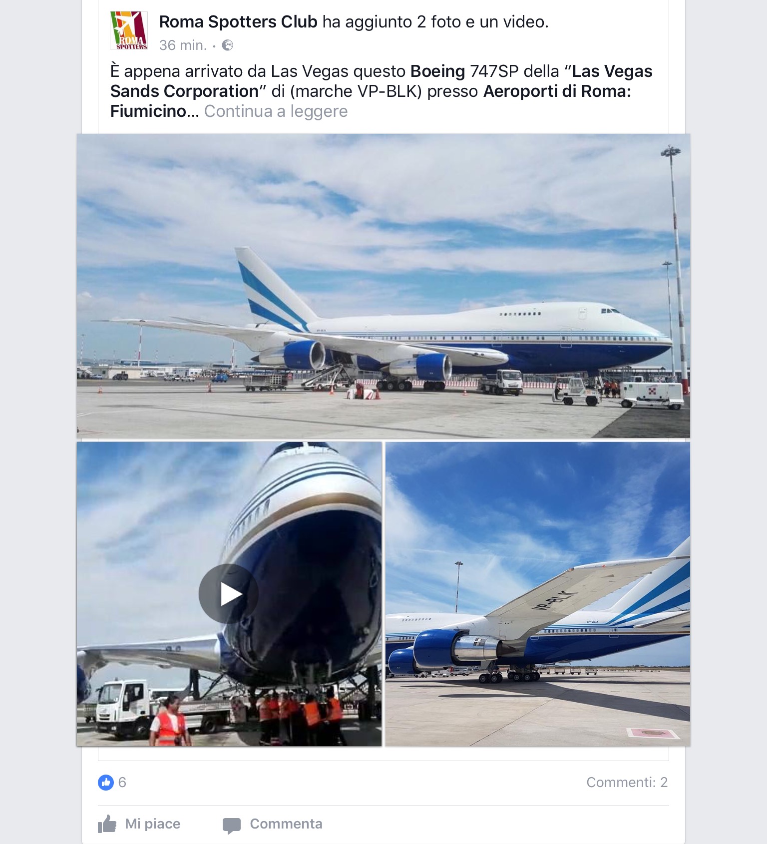767x844 pixels.
Task: Click the speech bubble Commenta icon
Action: [x=232, y=825]
